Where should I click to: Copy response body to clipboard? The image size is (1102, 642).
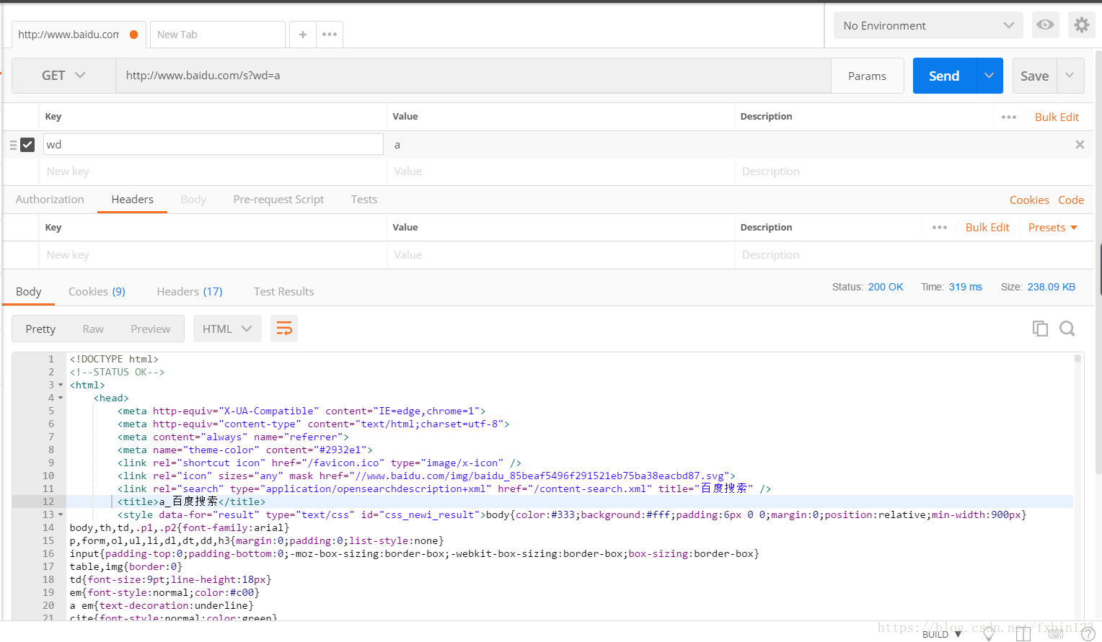[x=1040, y=329]
